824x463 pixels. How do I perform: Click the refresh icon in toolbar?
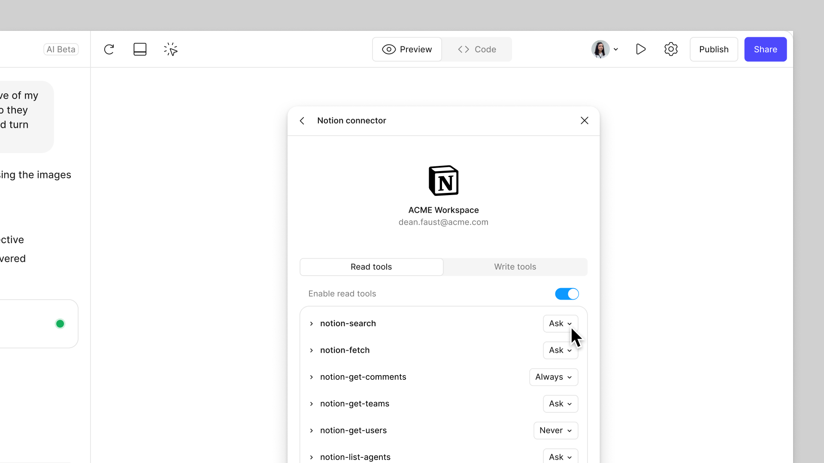click(109, 49)
